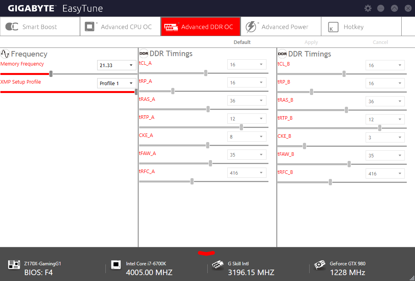Screen dimensions: 415x281
Task: Open the tRFC_B value dropdown
Action: coord(385,173)
